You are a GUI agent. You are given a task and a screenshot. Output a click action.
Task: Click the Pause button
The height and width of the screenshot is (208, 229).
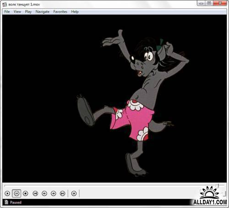point(16,193)
